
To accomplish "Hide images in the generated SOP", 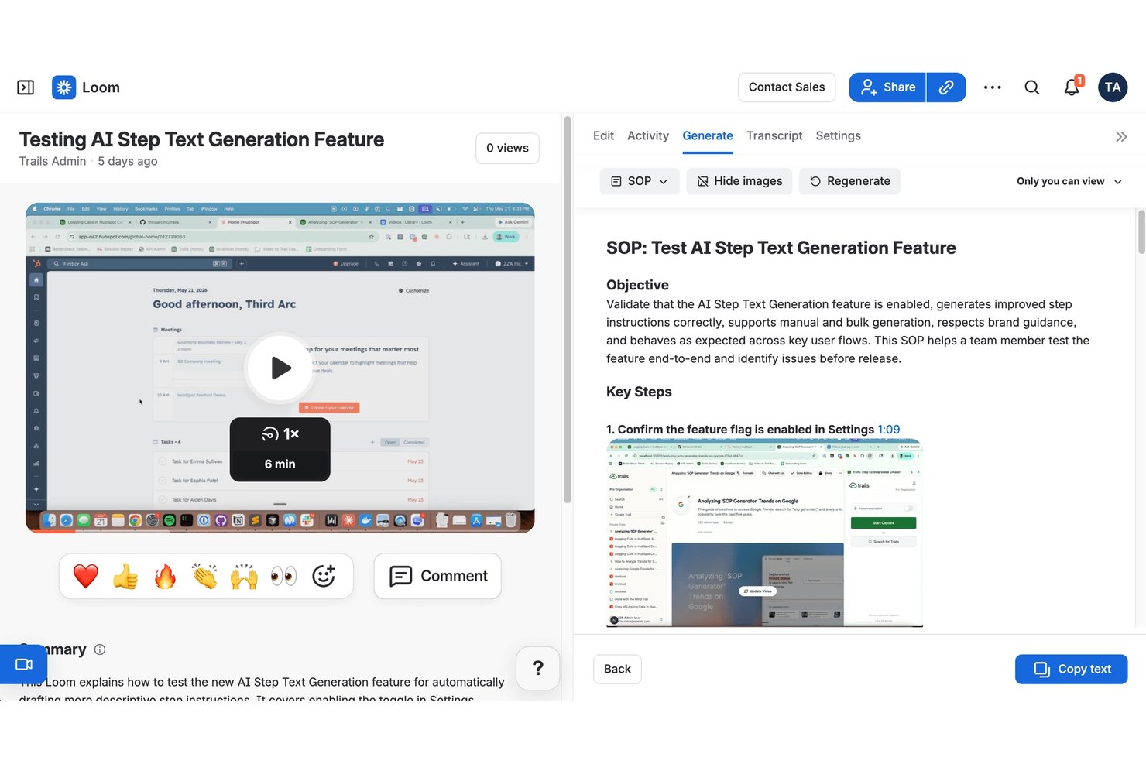I will tap(739, 181).
